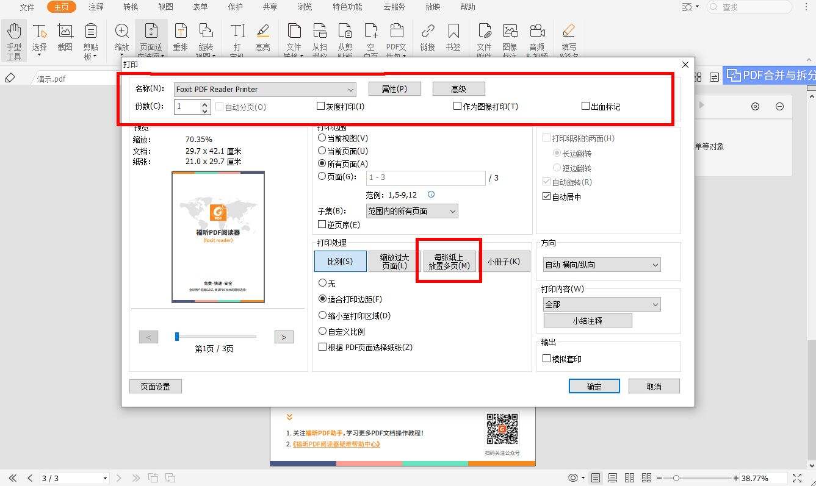Select the 当前页面 radio button
The height and width of the screenshot is (486, 816).
click(322, 151)
